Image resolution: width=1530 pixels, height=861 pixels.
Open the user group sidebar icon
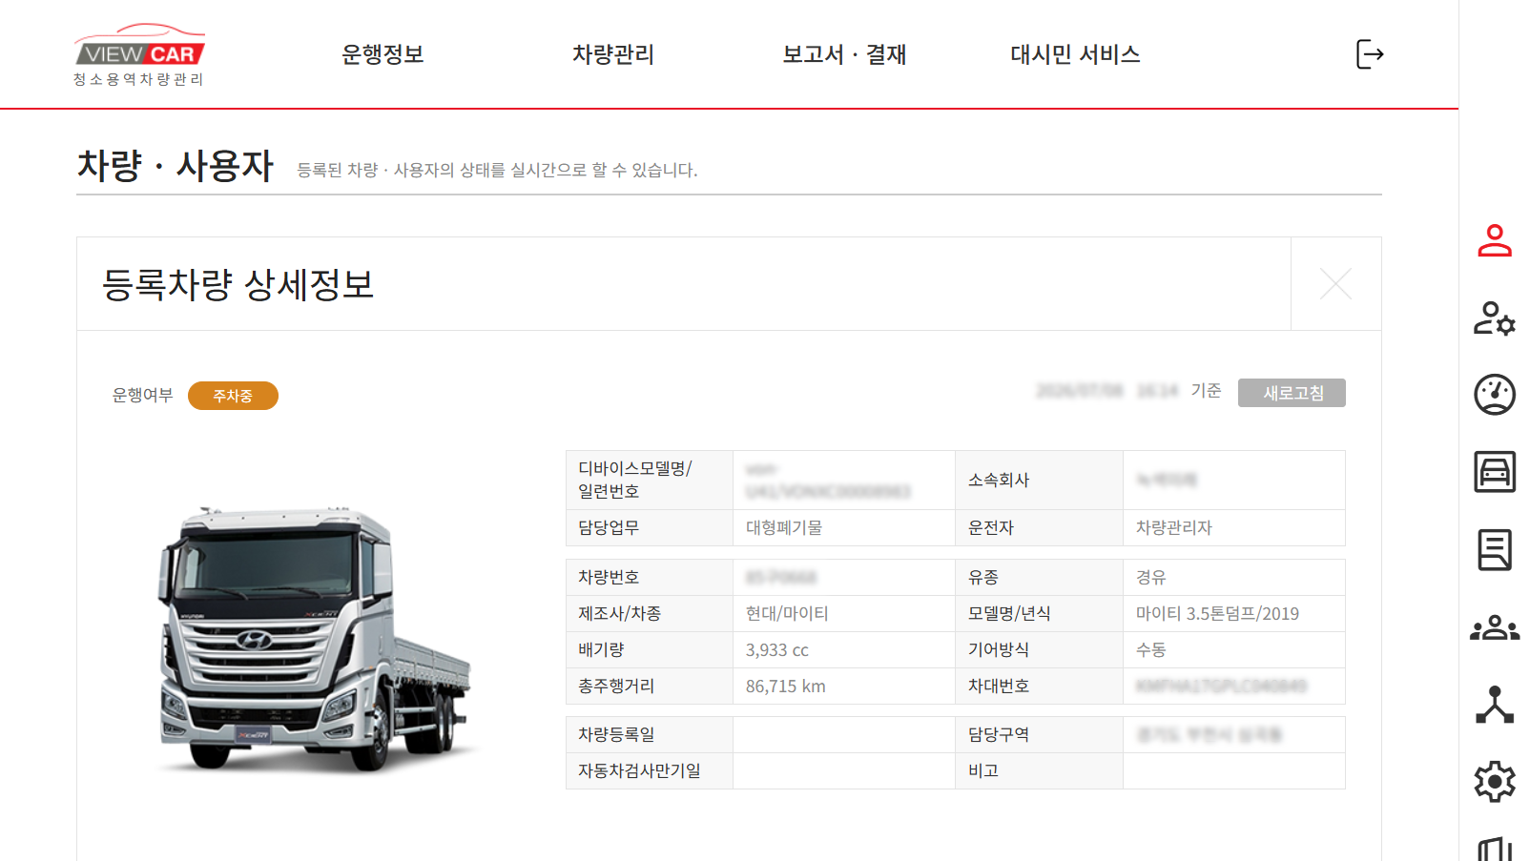tap(1495, 627)
